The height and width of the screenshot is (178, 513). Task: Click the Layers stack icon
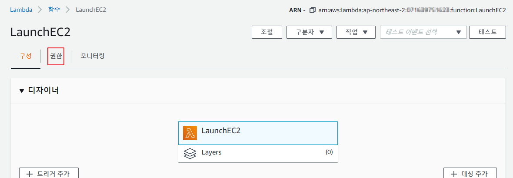coord(190,154)
